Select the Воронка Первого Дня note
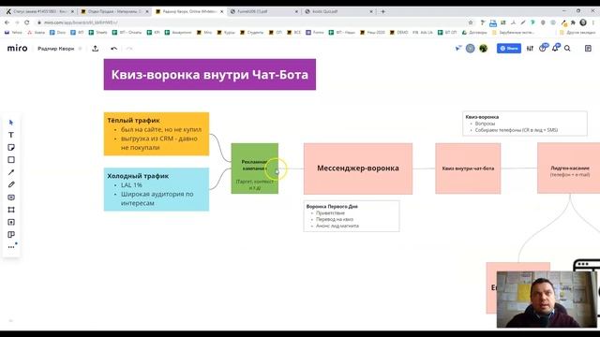The width and height of the screenshot is (600, 337). (x=352, y=216)
